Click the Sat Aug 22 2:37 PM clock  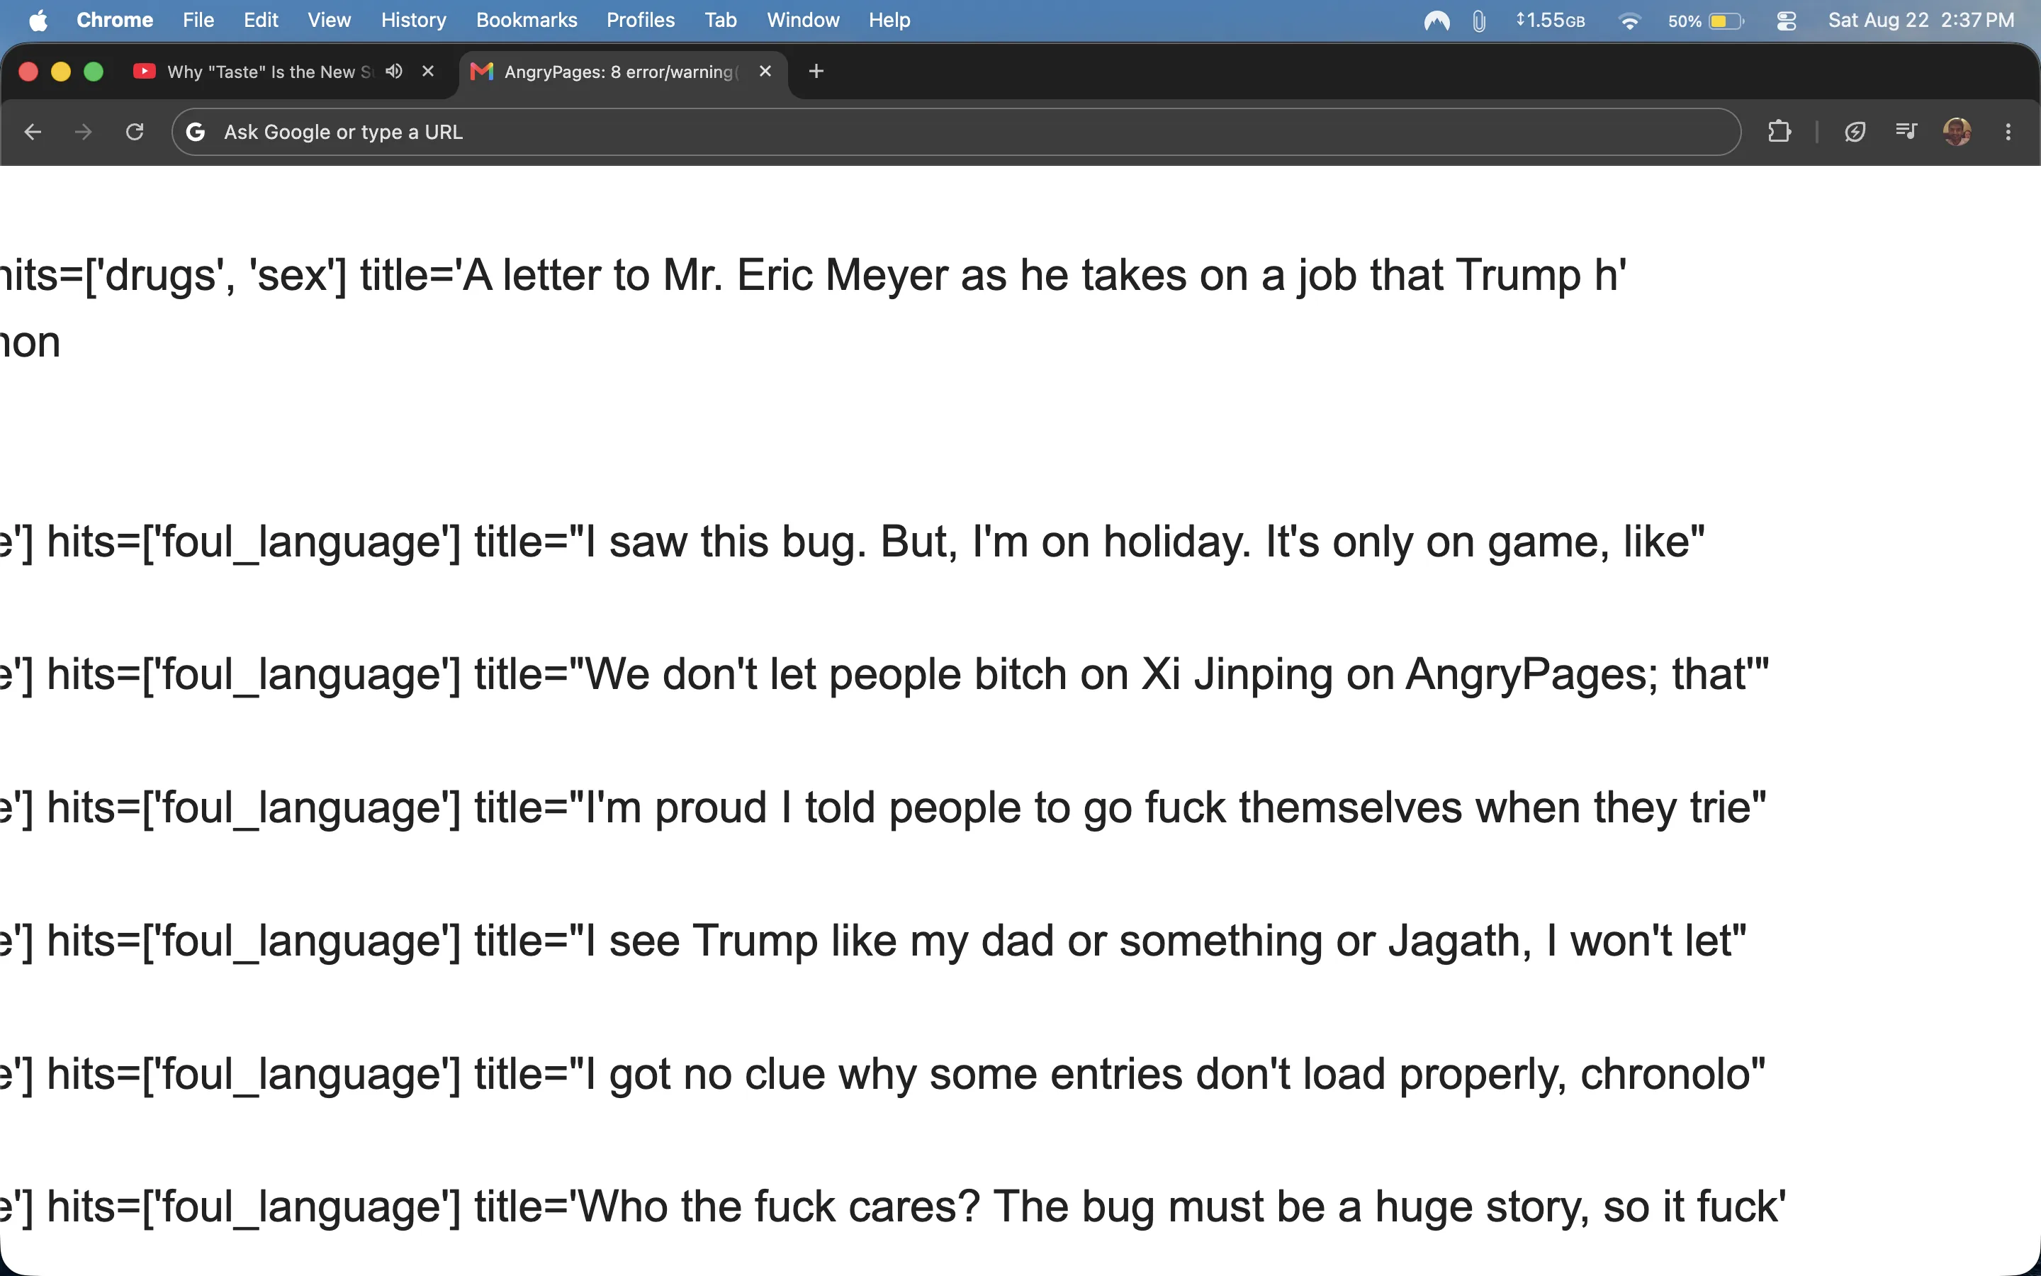pos(1921,21)
